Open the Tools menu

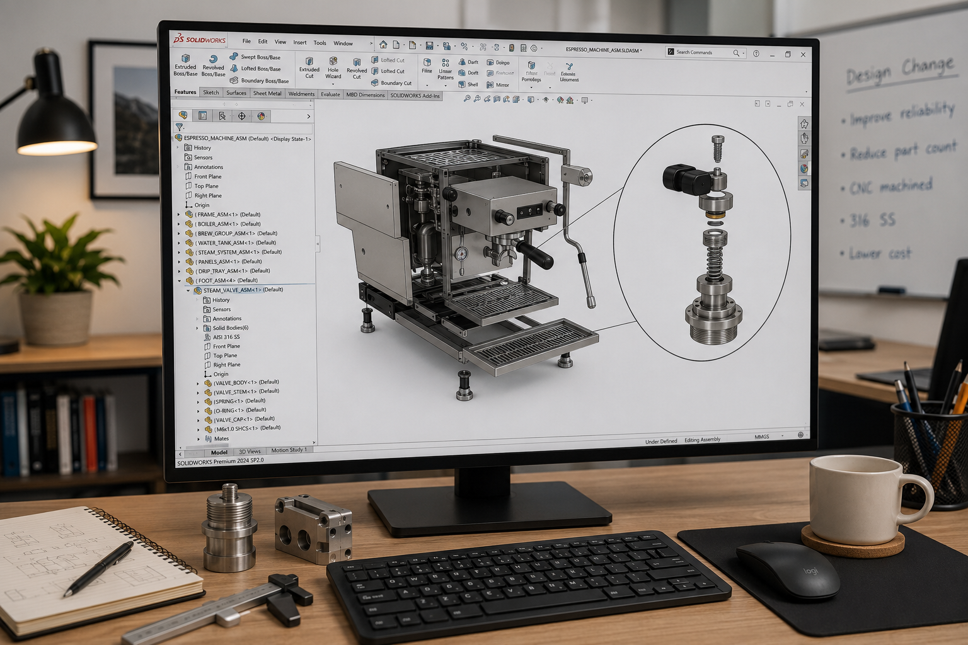320,43
